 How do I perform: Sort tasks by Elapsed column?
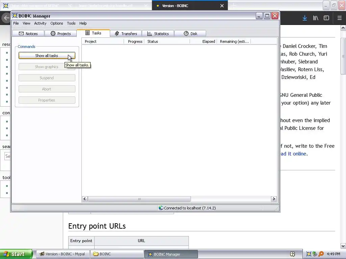click(203, 41)
